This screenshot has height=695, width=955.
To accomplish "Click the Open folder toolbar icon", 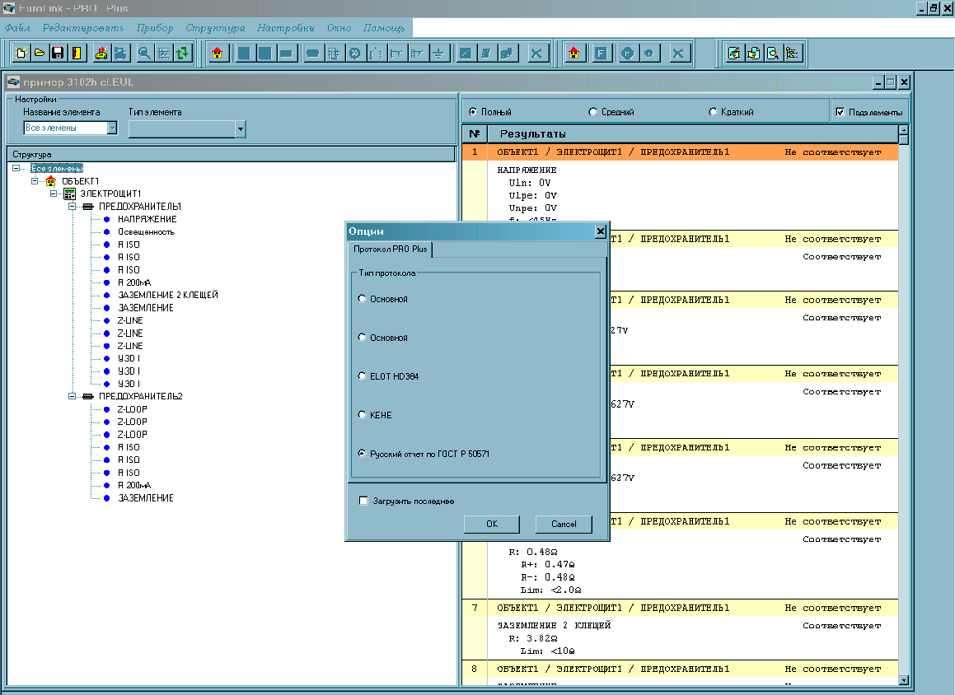I will click(x=39, y=54).
